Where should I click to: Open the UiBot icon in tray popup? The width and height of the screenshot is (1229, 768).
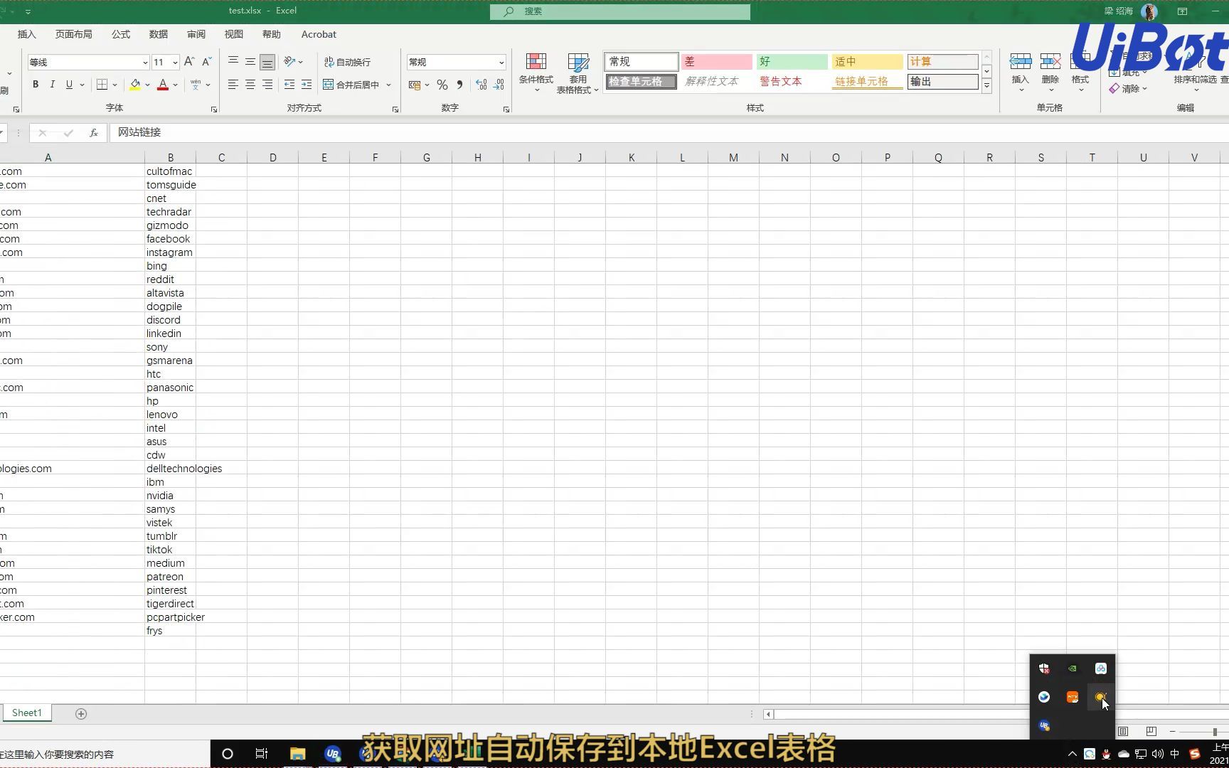click(x=1044, y=725)
